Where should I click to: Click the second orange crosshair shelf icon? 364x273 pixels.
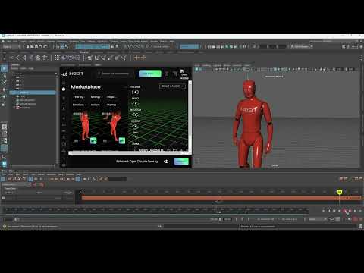pyautogui.click(x=143, y=58)
